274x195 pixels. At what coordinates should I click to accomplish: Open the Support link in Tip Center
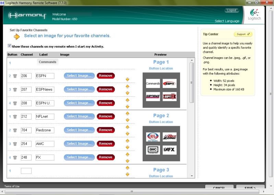(243, 34)
